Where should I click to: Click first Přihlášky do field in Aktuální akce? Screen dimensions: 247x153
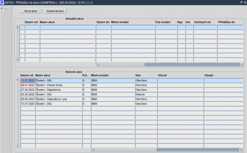(230, 27)
